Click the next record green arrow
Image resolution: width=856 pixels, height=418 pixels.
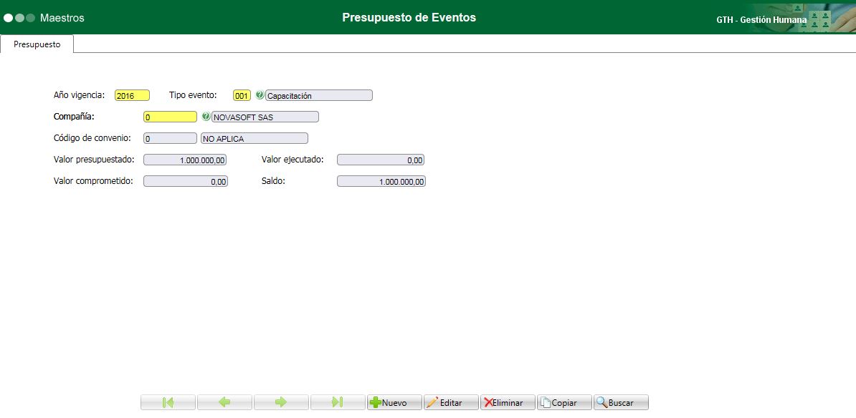pos(281,402)
